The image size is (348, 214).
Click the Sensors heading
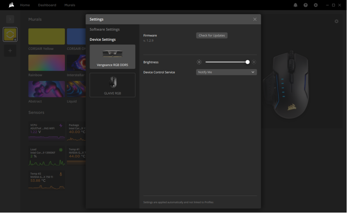pyautogui.click(x=36, y=113)
